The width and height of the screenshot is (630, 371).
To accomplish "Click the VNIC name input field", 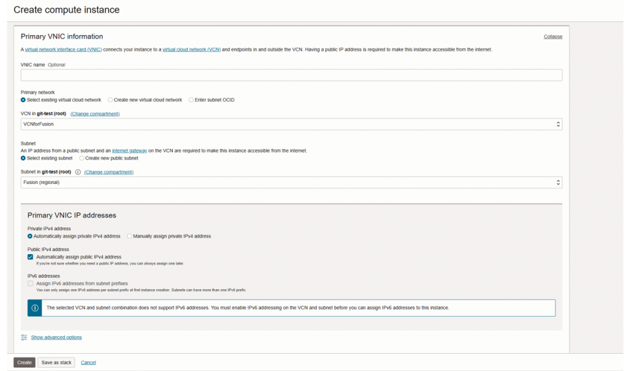I will point(291,75).
